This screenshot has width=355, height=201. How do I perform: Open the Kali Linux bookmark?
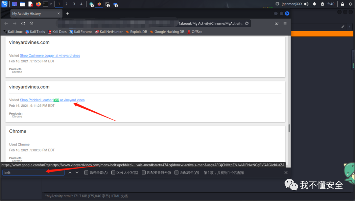coord(13,32)
